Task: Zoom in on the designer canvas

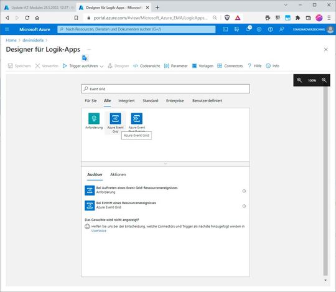Action: coord(299,80)
